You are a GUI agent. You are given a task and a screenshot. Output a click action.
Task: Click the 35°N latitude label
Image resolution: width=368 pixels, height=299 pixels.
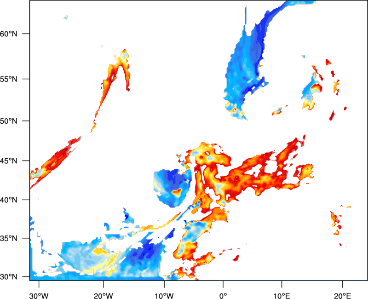(9, 238)
